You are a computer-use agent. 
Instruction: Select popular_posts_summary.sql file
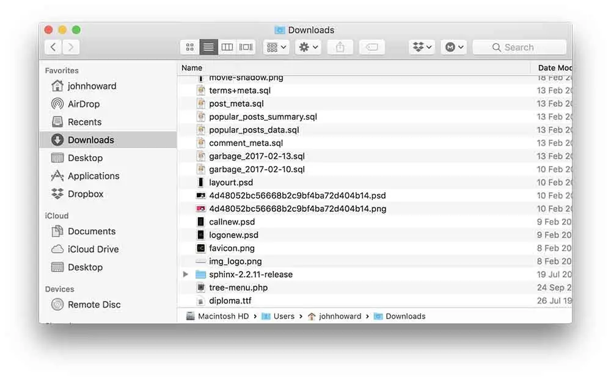point(375,117)
